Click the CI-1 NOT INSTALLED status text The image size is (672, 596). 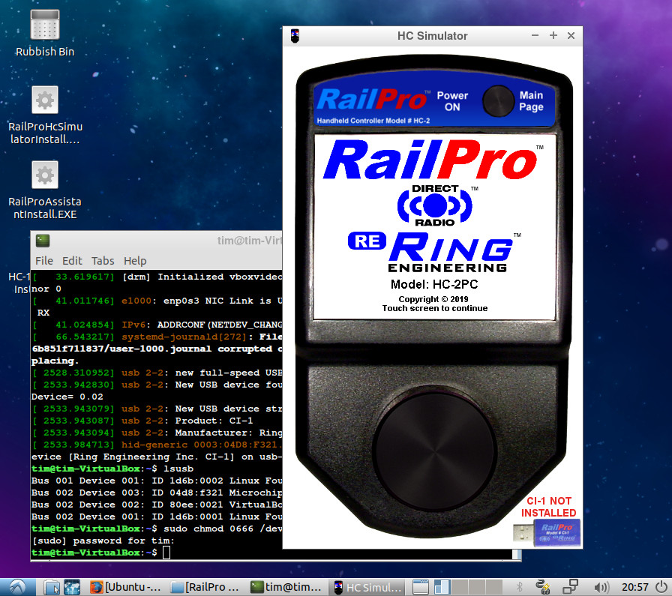click(548, 506)
